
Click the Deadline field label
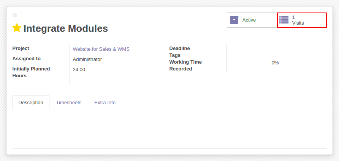pyautogui.click(x=179, y=48)
